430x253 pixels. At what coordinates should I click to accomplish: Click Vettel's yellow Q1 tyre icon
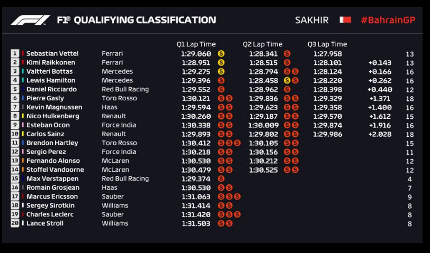click(221, 54)
